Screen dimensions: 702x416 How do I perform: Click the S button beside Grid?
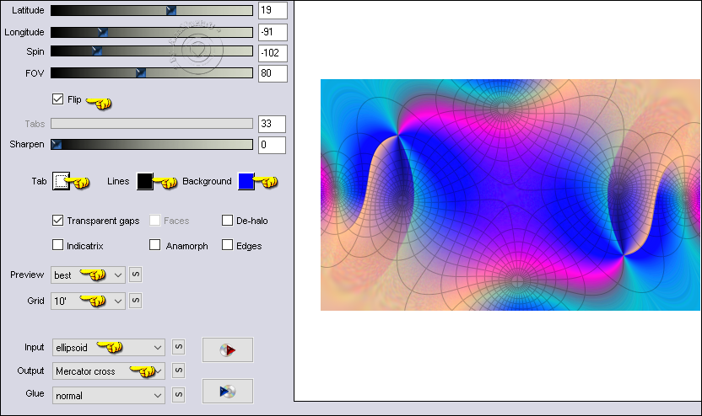pyautogui.click(x=136, y=300)
